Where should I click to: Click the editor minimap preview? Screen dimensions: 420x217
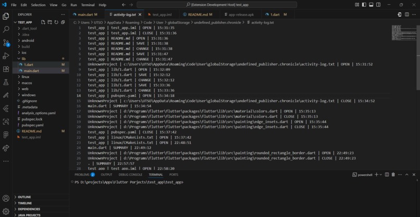403,33
